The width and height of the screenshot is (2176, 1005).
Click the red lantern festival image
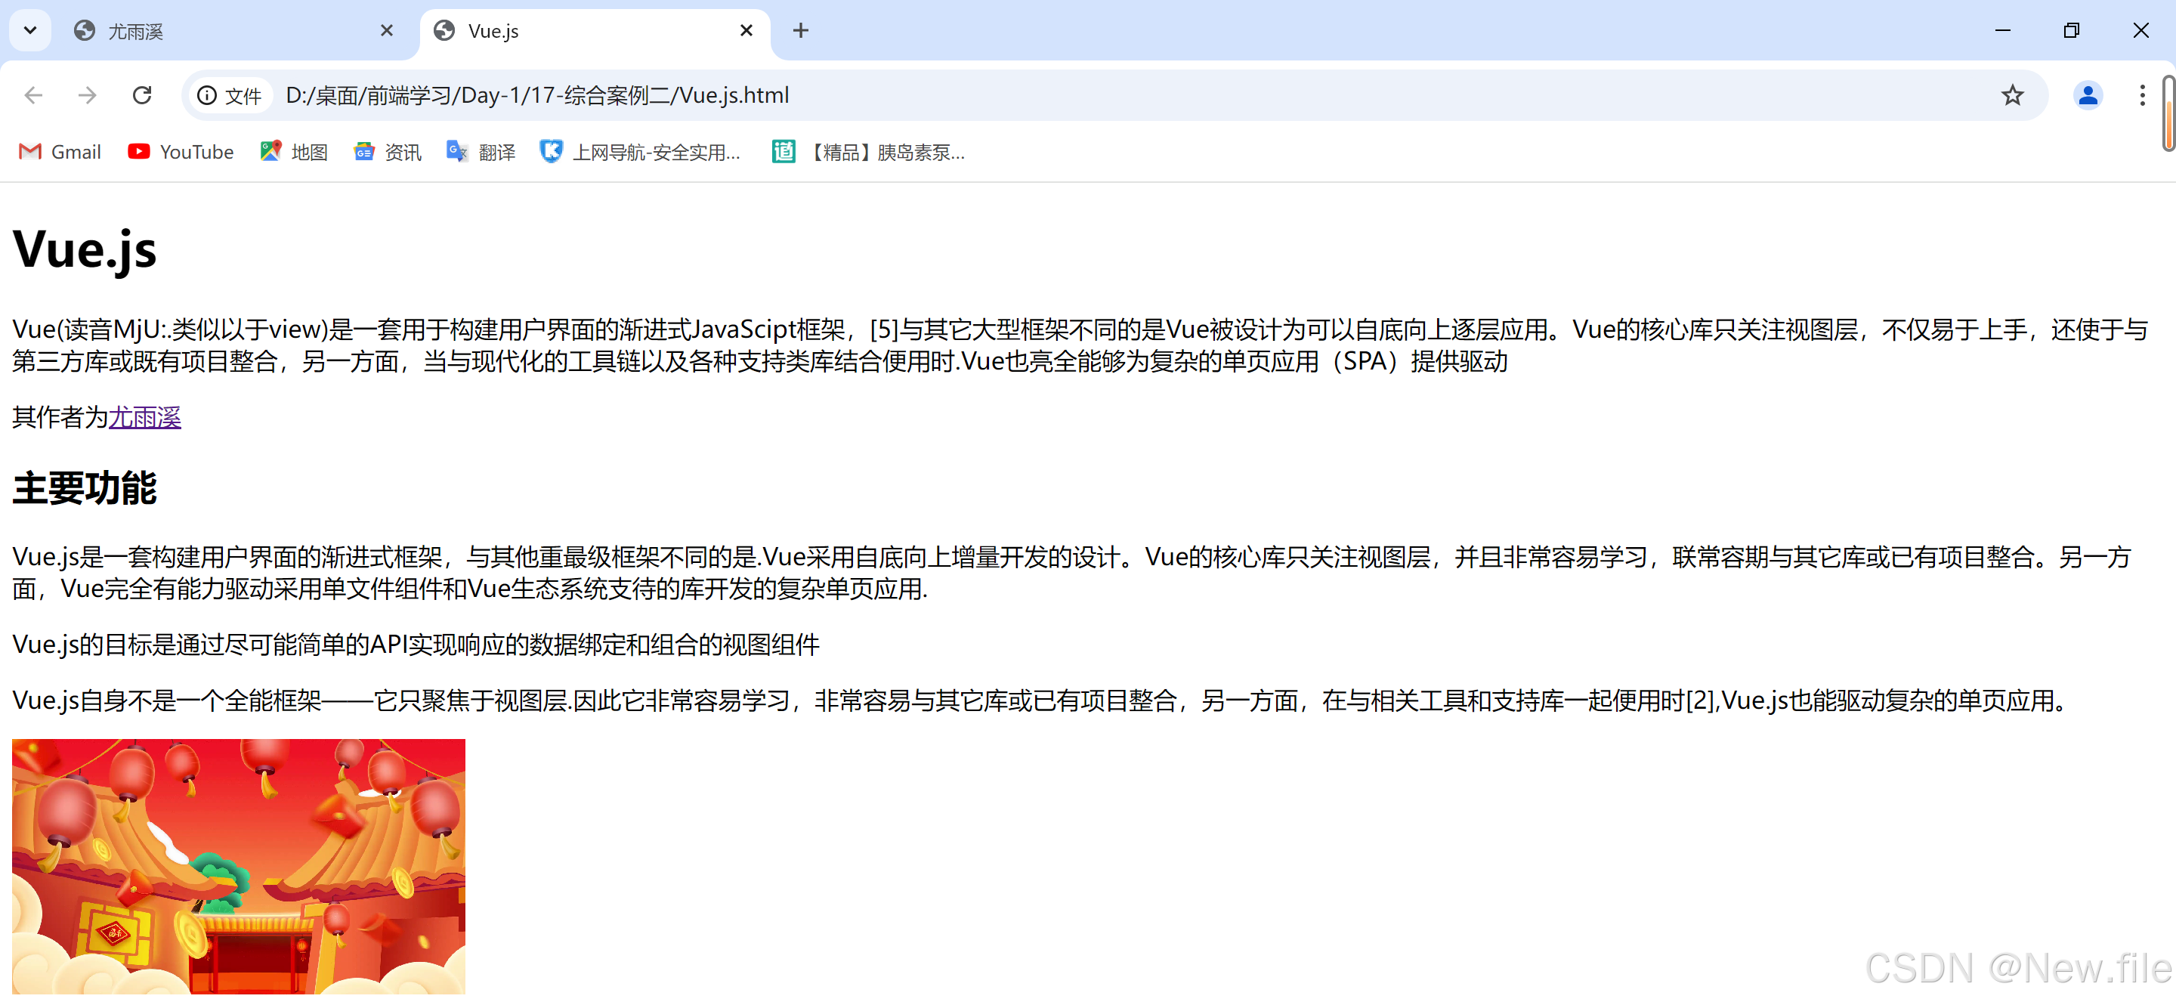[238, 866]
